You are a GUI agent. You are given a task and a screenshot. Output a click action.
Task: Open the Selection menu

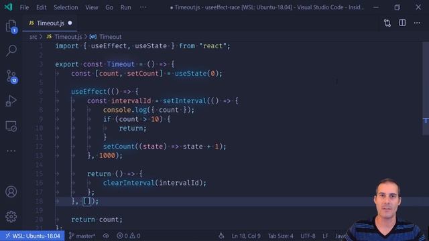(x=66, y=7)
